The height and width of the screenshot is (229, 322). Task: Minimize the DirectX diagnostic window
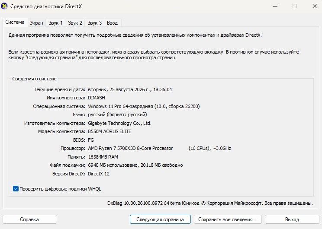[x=275, y=6]
